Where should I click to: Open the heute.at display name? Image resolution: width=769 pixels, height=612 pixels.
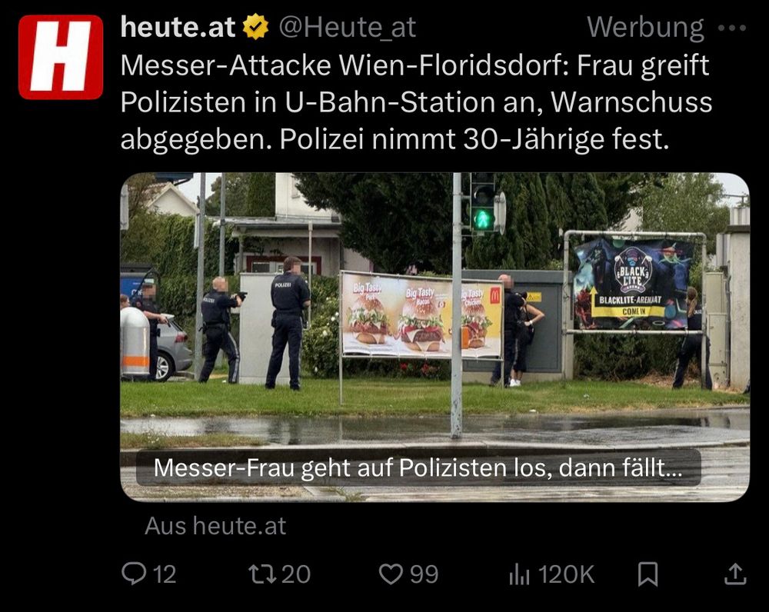pos(178,27)
